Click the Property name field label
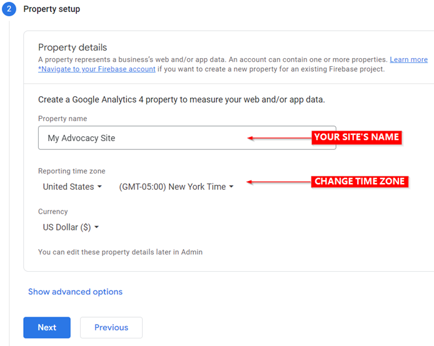 tap(63, 119)
